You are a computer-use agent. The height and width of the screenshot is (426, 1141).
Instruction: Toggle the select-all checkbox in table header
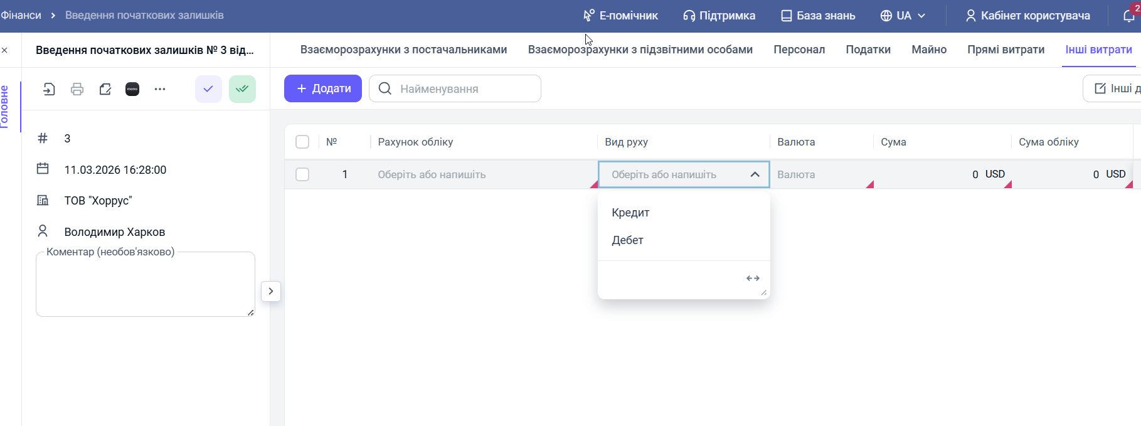pyautogui.click(x=302, y=142)
